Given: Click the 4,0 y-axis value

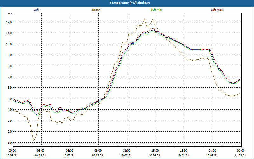Looking at the screenshot, I should (10, 110).
